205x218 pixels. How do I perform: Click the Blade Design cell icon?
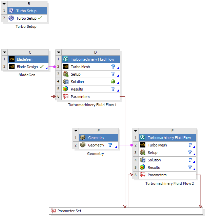[x=12, y=67]
